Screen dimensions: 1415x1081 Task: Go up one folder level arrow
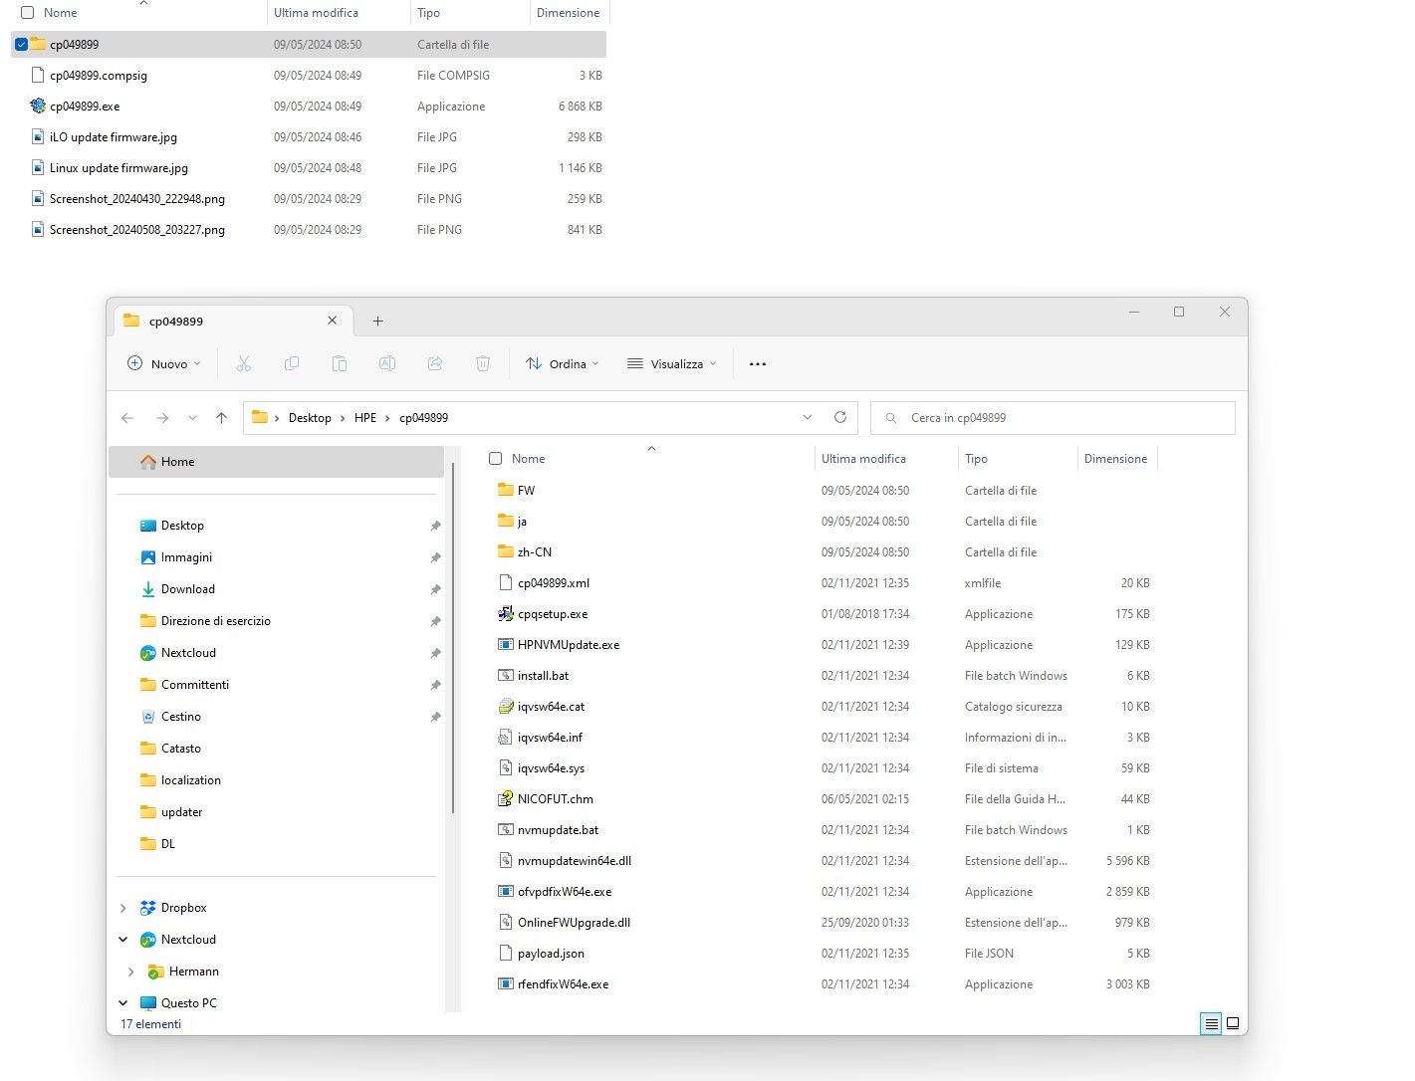pos(222,418)
